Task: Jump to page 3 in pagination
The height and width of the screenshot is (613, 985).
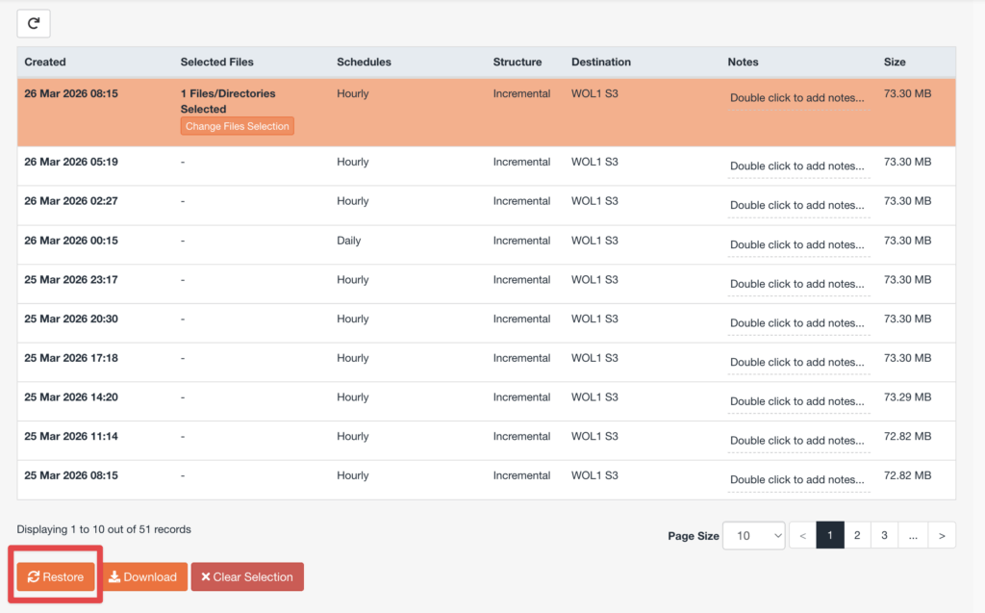Action: (x=884, y=536)
